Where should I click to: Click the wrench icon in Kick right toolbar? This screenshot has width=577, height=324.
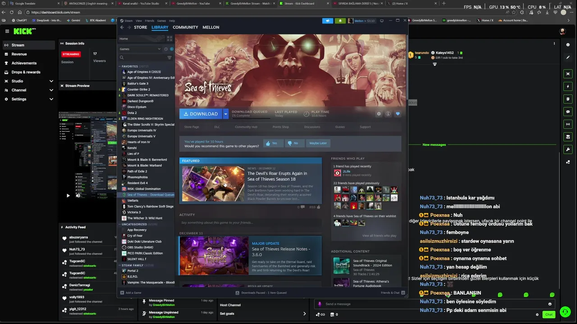pyautogui.click(x=568, y=149)
